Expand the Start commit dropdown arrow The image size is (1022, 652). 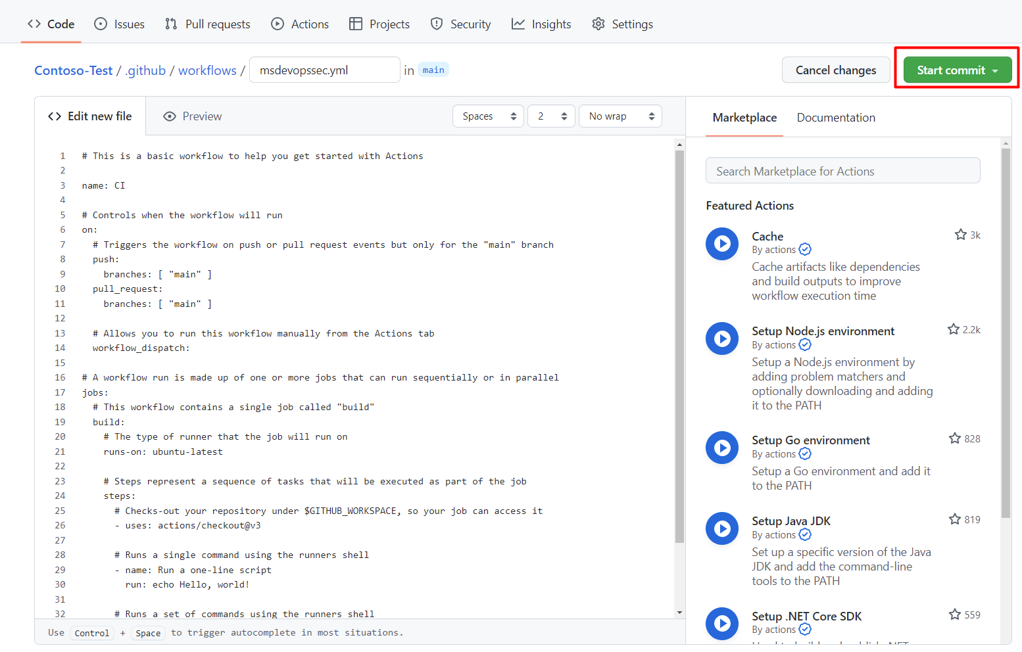click(995, 70)
